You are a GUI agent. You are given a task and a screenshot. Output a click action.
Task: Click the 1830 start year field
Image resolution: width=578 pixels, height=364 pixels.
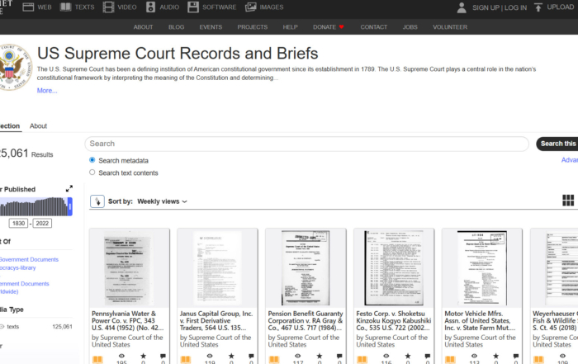tap(18, 223)
